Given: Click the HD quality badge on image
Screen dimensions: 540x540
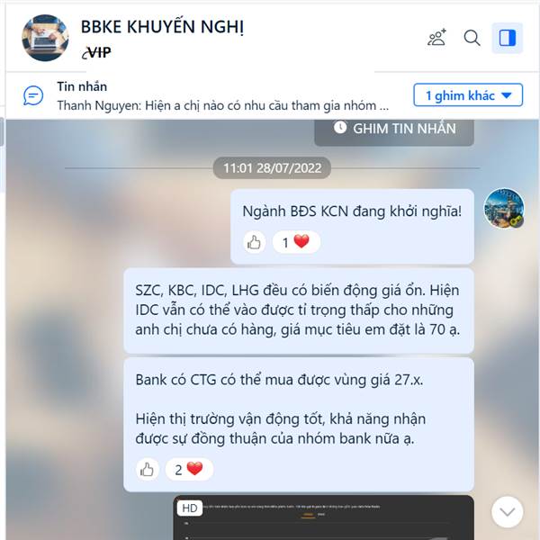Looking at the screenshot, I should (x=189, y=508).
